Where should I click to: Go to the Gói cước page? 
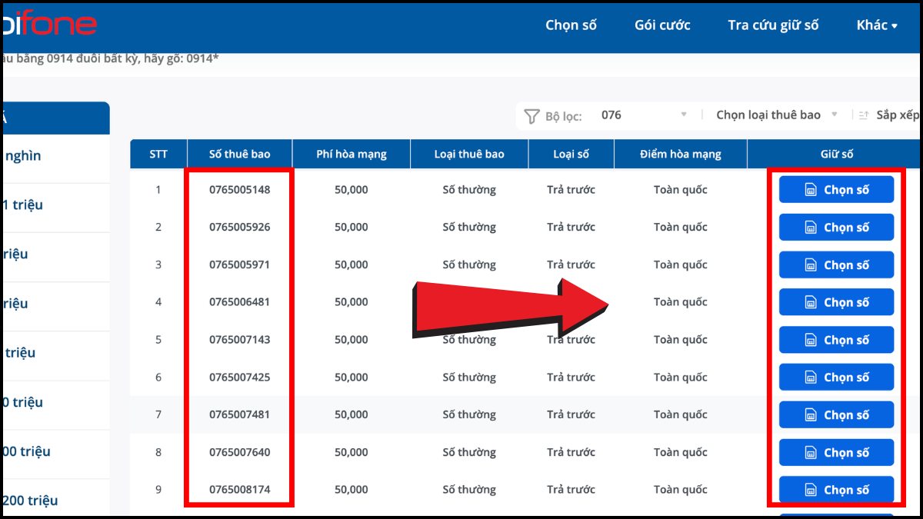(x=662, y=25)
